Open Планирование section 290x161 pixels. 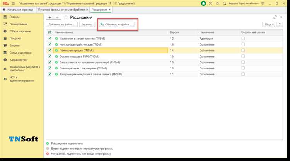pyautogui.click(x=18, y=24)
